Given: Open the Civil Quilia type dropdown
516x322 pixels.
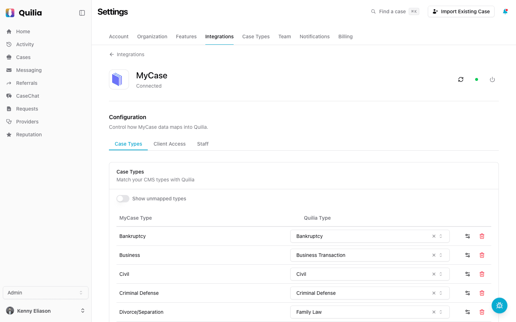Looking at the screenshot, I should click(370, 274).
